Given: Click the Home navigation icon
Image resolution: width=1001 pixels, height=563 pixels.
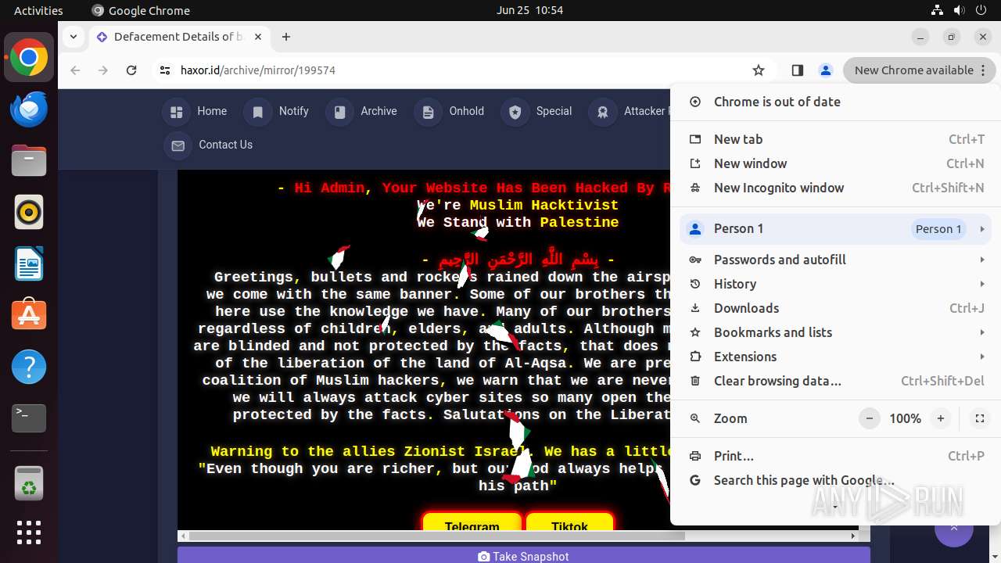Looking at the screenshot, I should click(177, 112).
